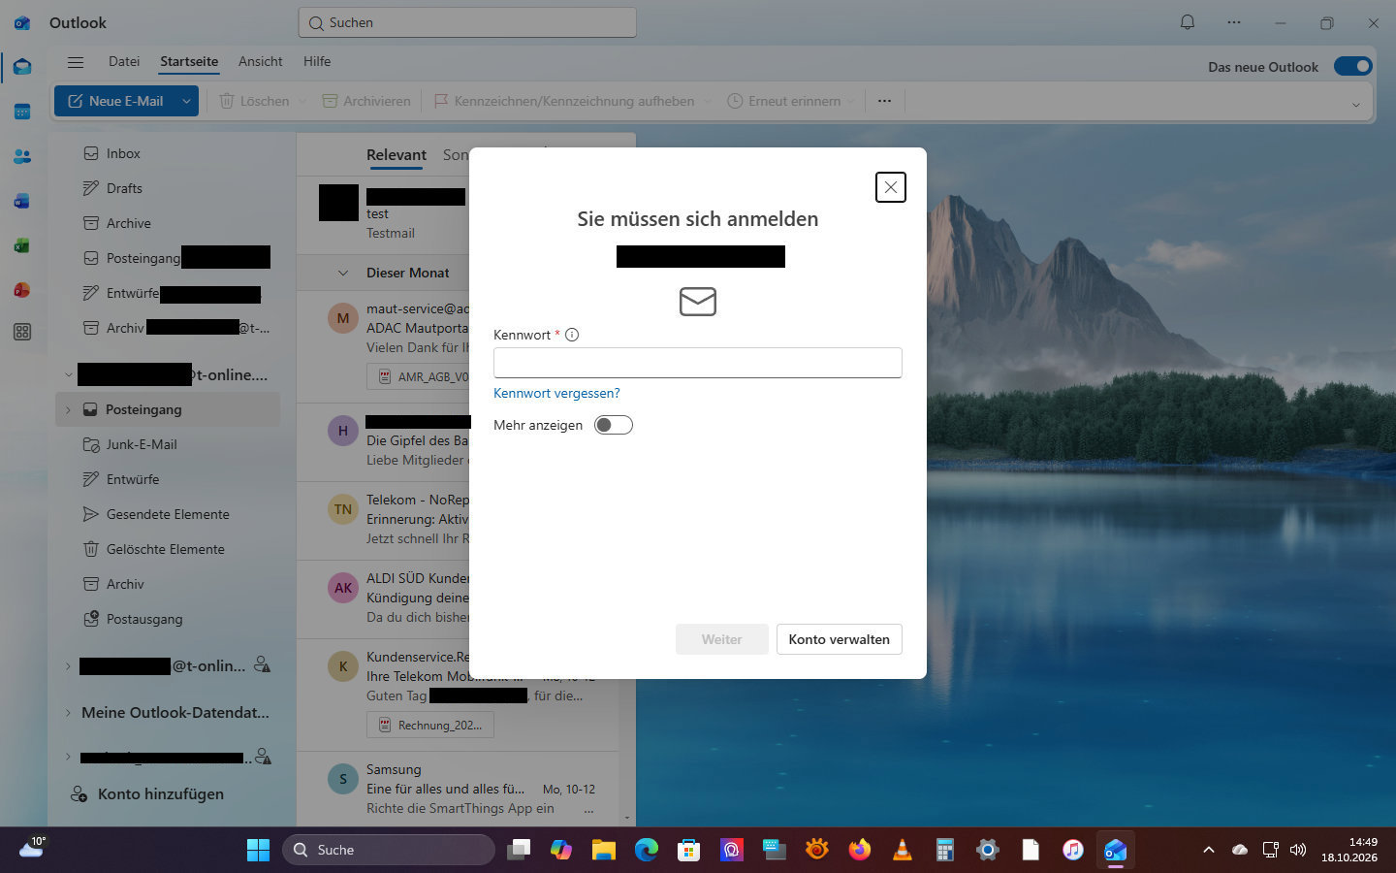Click the Konto verwalten button
The image size is (1396, 873).
click(840, 639)
